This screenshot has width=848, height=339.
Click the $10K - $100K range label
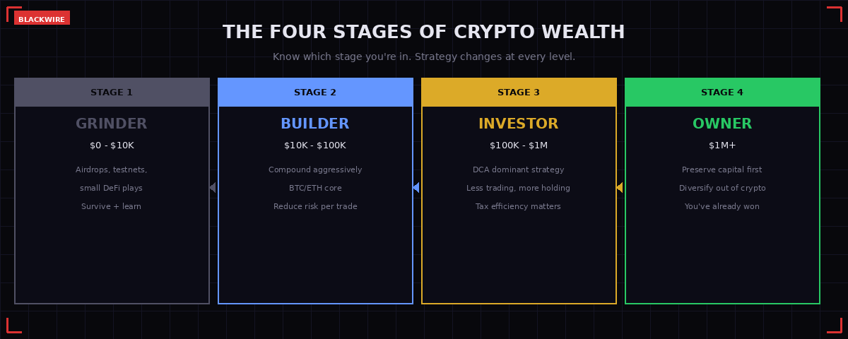click(x=315, y=145)
